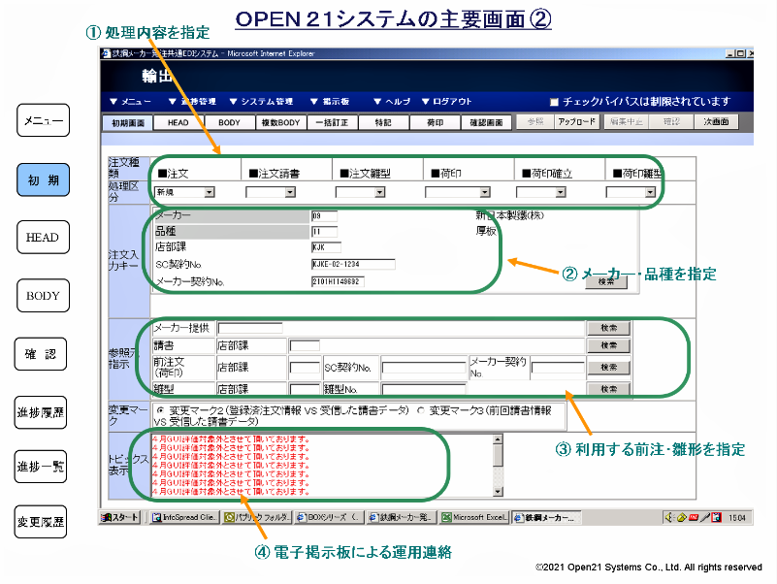Click the アップロード button

[577, 121]
